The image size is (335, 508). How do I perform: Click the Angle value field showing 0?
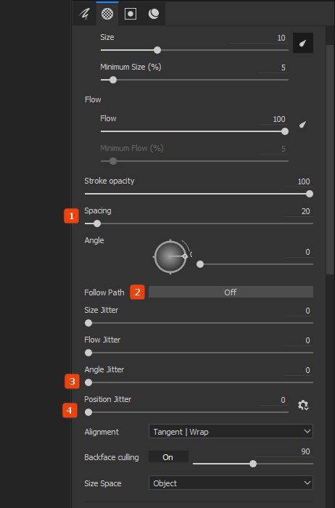[x=299, y=252]
